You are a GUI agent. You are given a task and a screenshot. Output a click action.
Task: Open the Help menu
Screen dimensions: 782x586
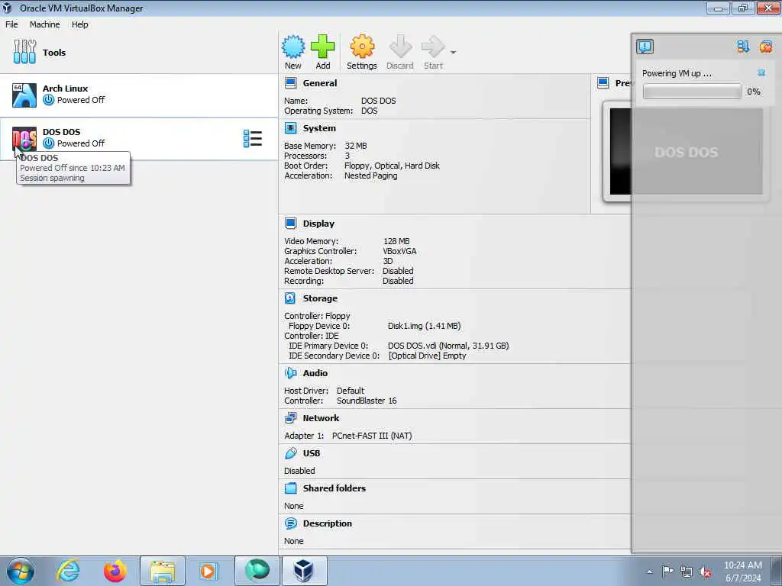[79, 24]
